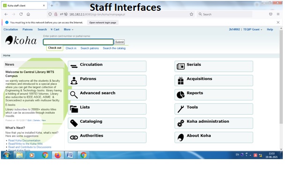Screen dimensions: 288x175
Task: Open Search in the top menu
Action: pos(42,29)
